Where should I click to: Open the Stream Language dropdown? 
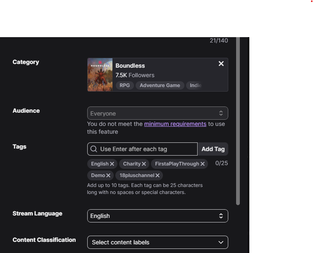[x=158, y=216]
